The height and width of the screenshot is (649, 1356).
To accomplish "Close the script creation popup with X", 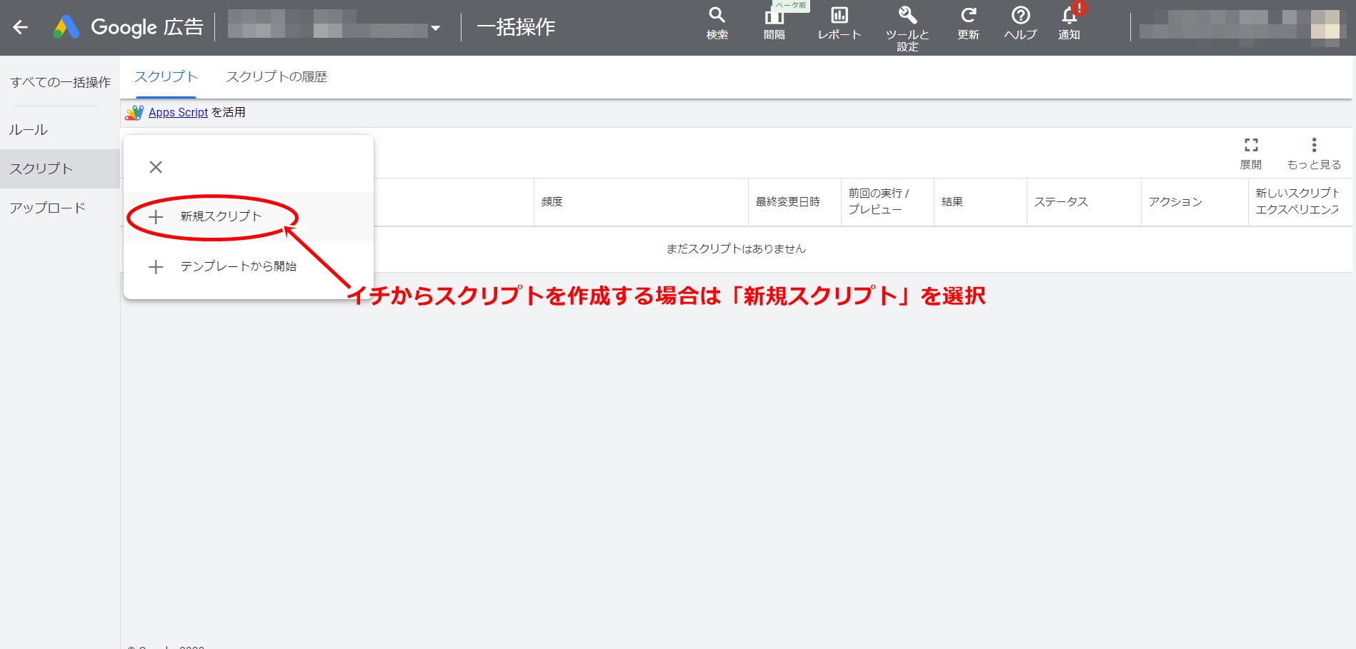I will (x=155, y=166).
